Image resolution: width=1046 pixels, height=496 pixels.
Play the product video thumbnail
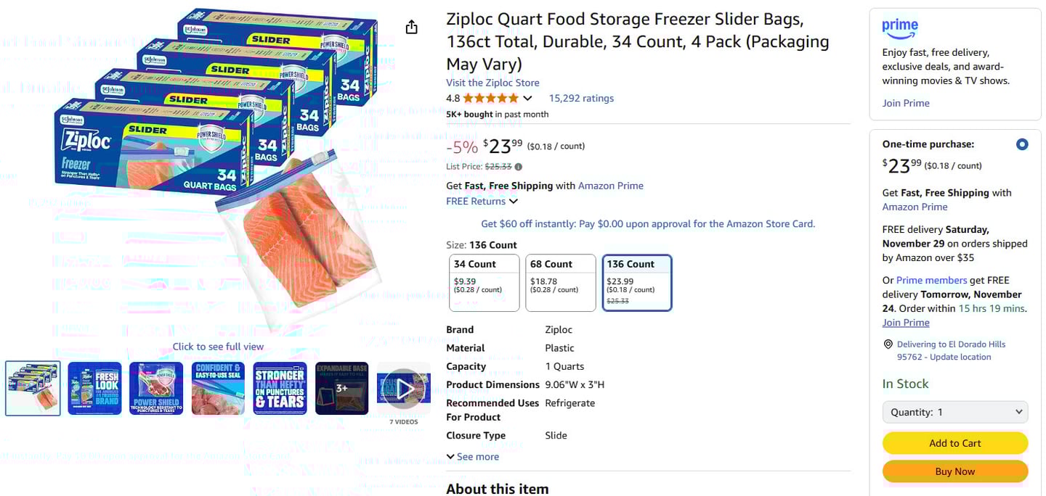pyautogui.click(x=404, y=389)
